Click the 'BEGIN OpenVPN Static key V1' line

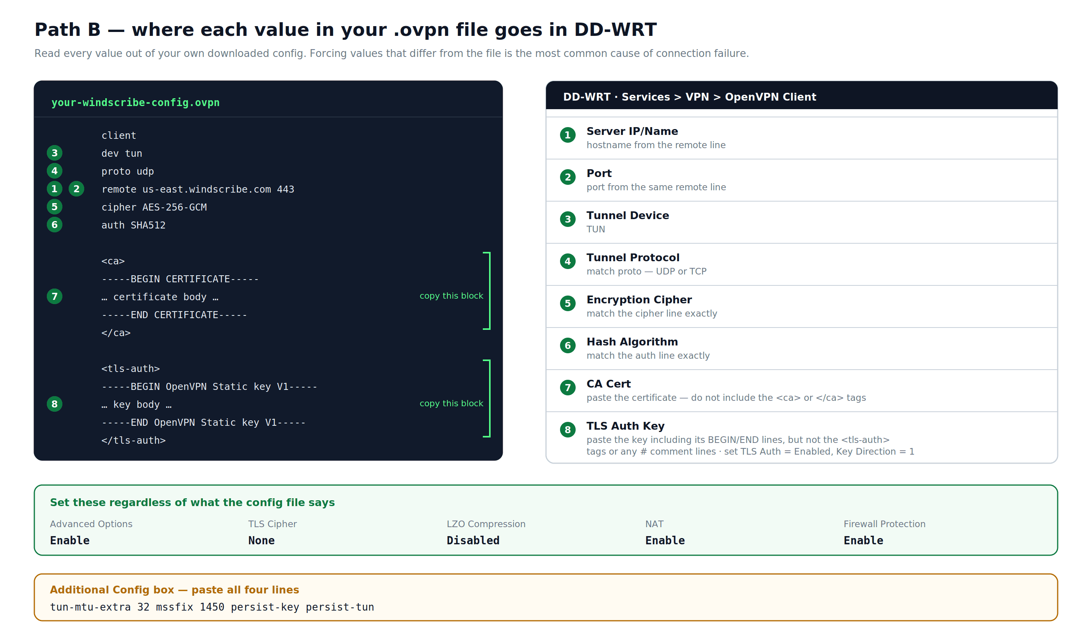209,387
